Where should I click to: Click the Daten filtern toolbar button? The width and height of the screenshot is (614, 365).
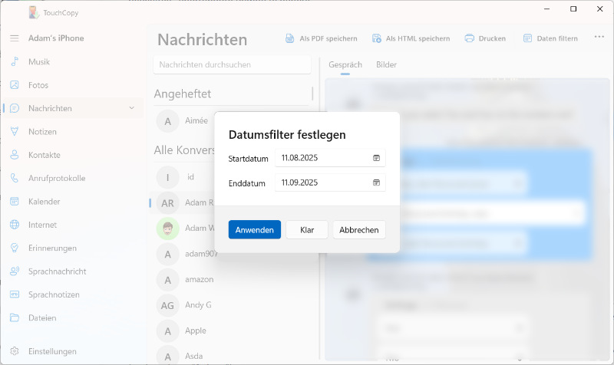tap(550, 38)
